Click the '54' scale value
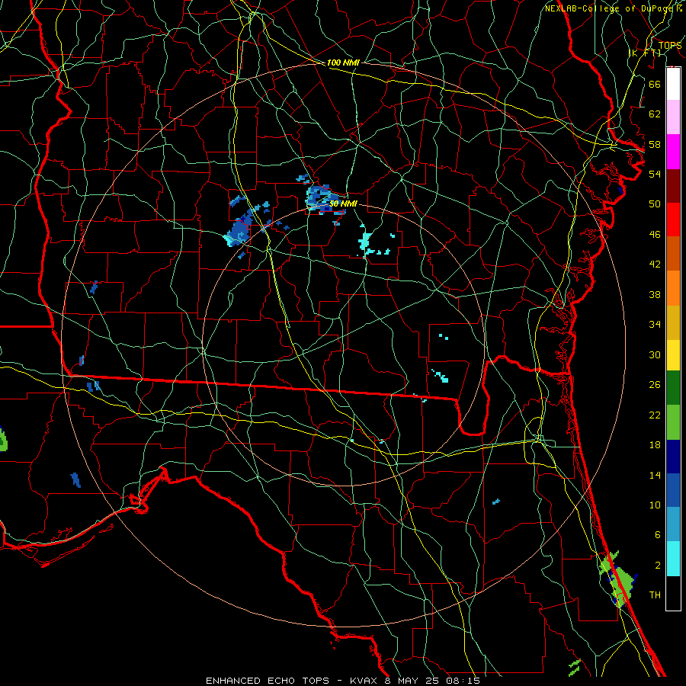 click(655, 174)
